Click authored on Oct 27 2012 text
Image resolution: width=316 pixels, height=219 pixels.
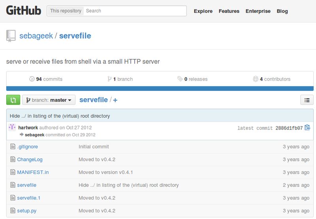(66, 127)
